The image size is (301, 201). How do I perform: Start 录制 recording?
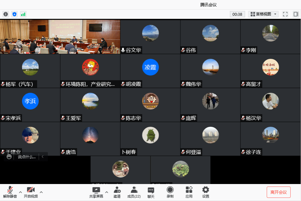point(170,192)
